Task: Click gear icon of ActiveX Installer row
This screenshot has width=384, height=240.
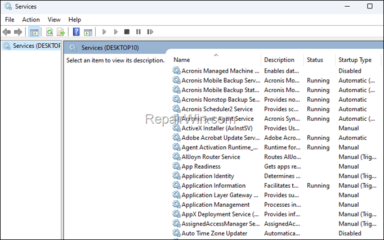Action: pyautogui.click(x=176, y=128)
